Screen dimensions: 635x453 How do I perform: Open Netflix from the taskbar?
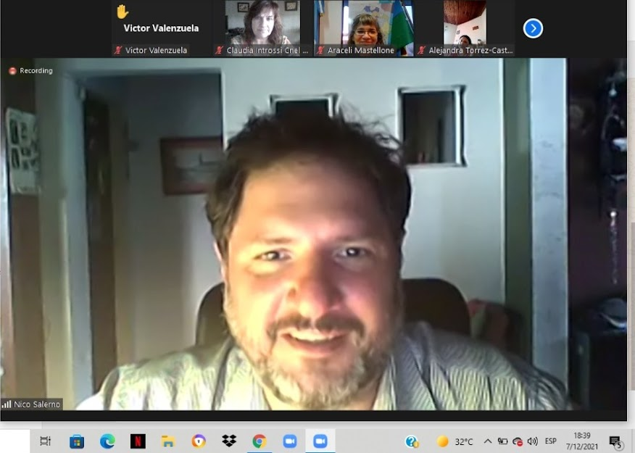pos(138,441)
